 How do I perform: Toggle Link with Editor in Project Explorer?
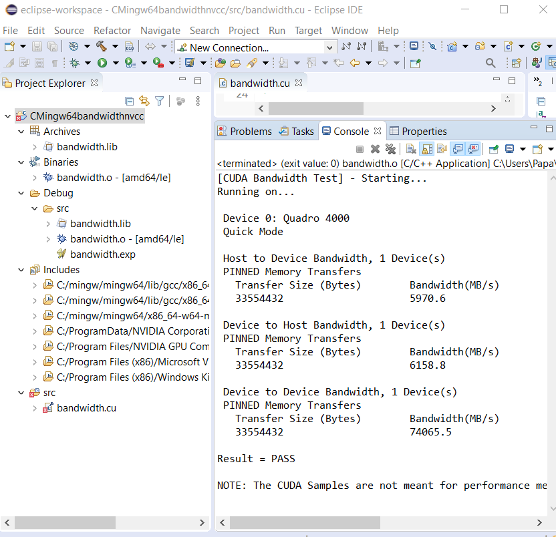pyautogui.click(x=144, y=101)
